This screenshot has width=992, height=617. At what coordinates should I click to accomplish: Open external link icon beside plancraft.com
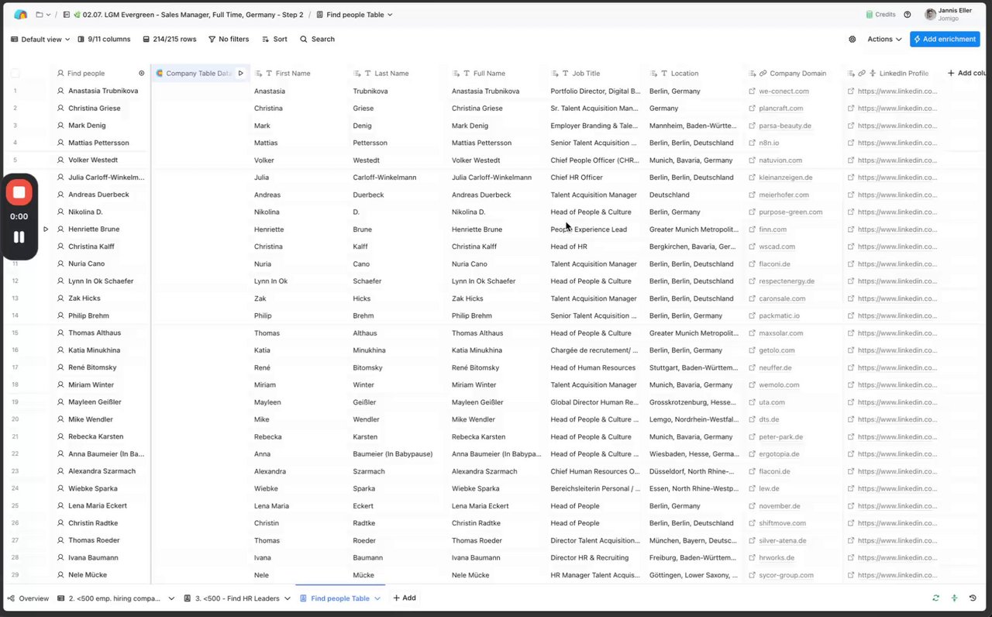(752, 109)
